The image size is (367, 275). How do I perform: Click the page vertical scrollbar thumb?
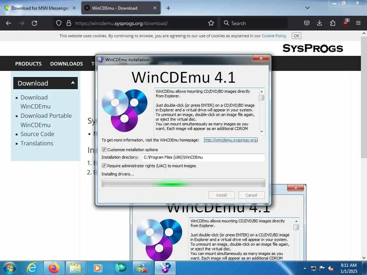(x=364, y=97)
